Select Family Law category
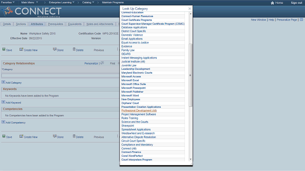The image size is (305, 171). click(128, 50)
